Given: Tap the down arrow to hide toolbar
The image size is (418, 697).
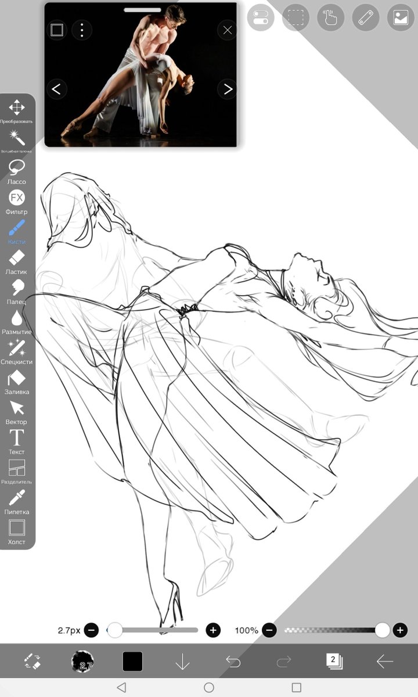Looking at the screenshot, I should (183, 661).
